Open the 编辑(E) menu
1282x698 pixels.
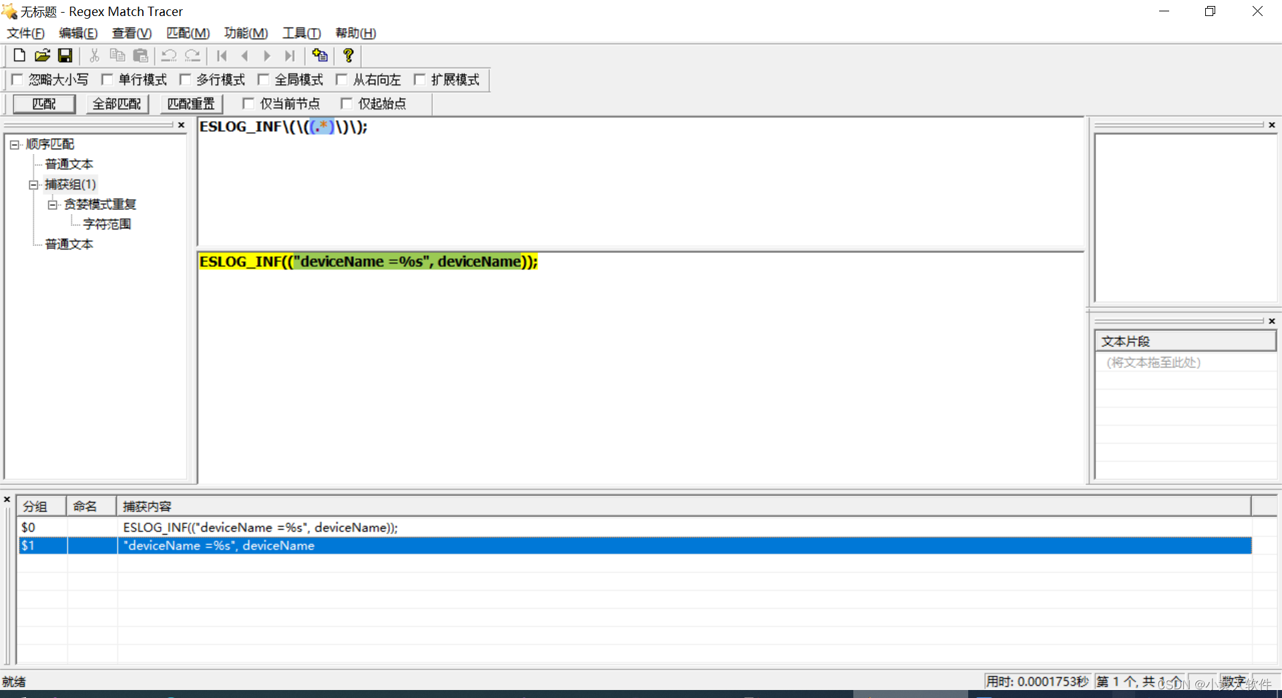coord(78,33)
